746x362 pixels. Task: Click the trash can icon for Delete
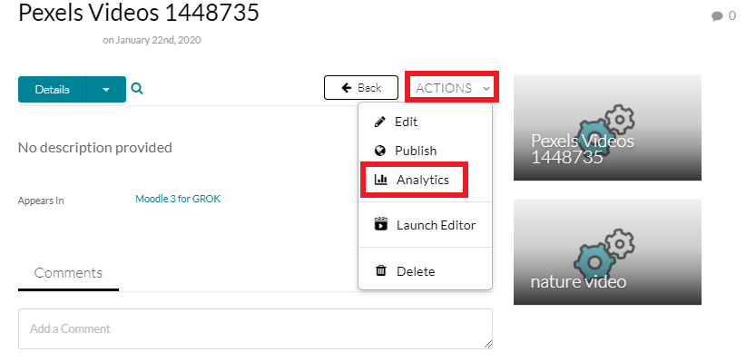[380, 270]
